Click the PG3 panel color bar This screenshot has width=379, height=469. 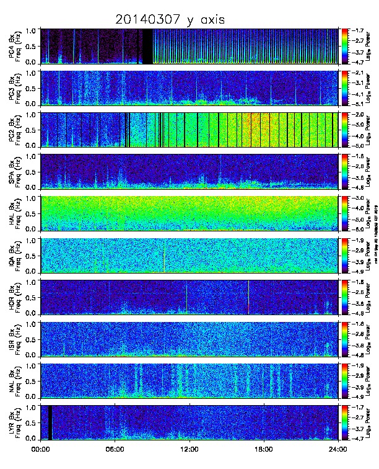(x=345, y=88)
